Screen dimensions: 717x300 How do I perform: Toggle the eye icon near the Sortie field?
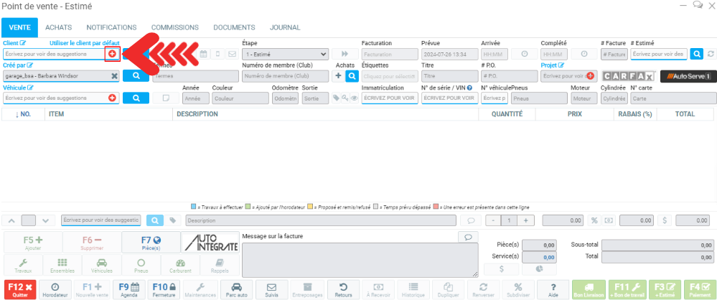click(x=355, y=98)
